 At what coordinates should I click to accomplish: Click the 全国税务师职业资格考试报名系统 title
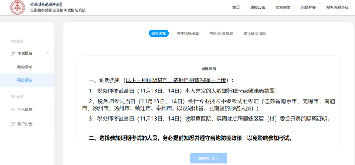click(58, 11)
